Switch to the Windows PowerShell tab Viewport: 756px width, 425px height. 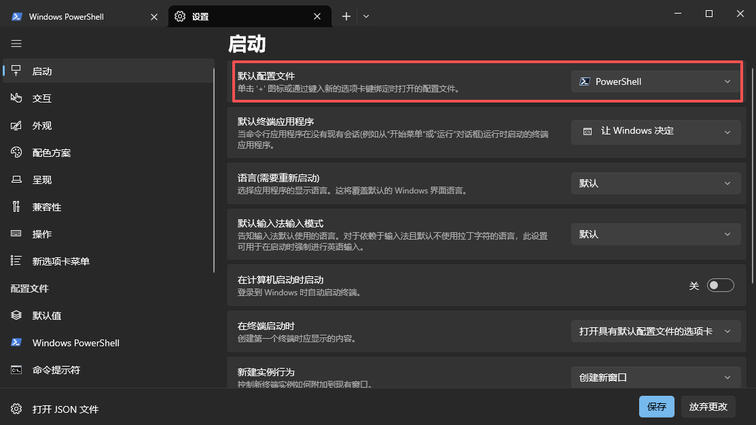[x=75, y=17]
